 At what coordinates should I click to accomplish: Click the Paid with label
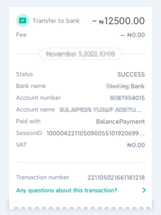click(28, 121)
